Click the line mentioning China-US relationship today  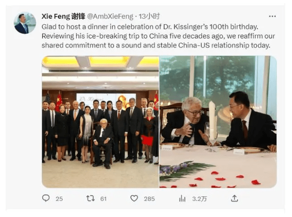pos(156,45)
